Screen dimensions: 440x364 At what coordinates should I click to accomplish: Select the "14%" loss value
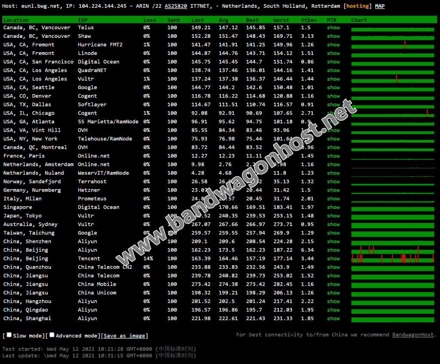click(x=148, y=258)
